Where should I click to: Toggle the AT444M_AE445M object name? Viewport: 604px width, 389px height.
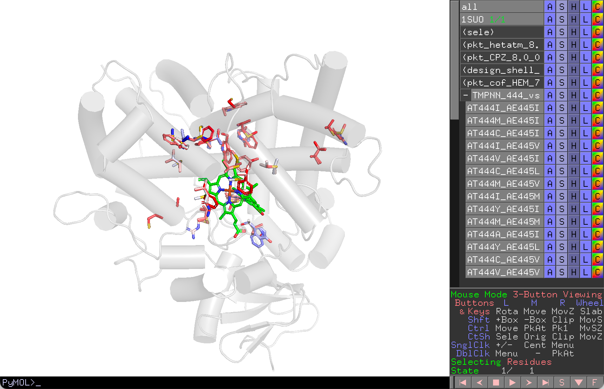click(505, 222)
